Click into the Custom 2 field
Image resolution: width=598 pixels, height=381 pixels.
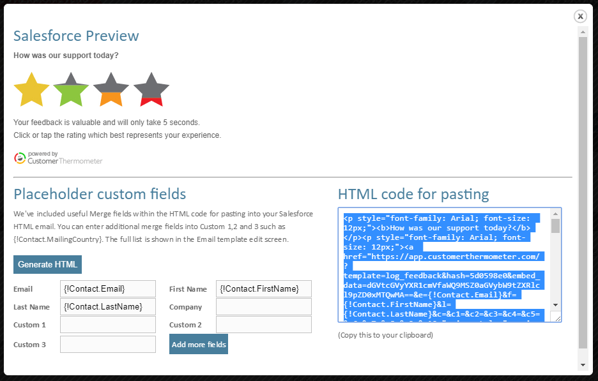[264, 325]
